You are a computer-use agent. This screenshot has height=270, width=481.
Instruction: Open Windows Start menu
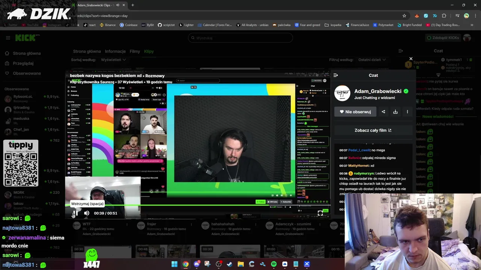pos(174,264)
